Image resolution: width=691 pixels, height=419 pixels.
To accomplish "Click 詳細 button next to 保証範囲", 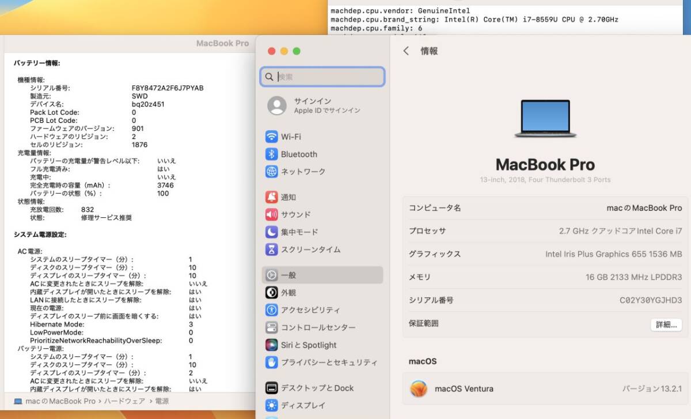I will click(666, 324).
